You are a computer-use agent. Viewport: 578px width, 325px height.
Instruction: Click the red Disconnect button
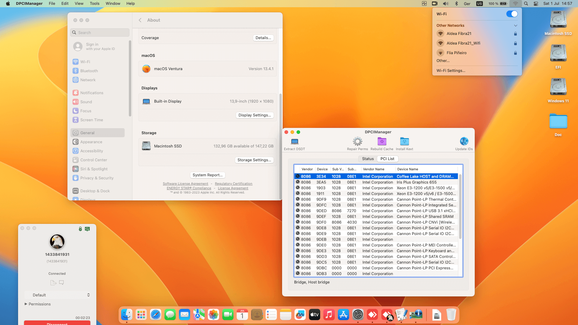tap(57, 323)
